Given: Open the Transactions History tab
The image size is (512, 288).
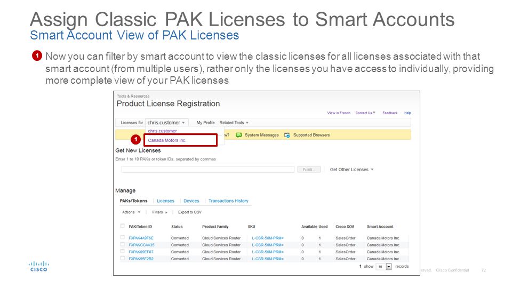Looking at the screenshot, I should point(229,201).
